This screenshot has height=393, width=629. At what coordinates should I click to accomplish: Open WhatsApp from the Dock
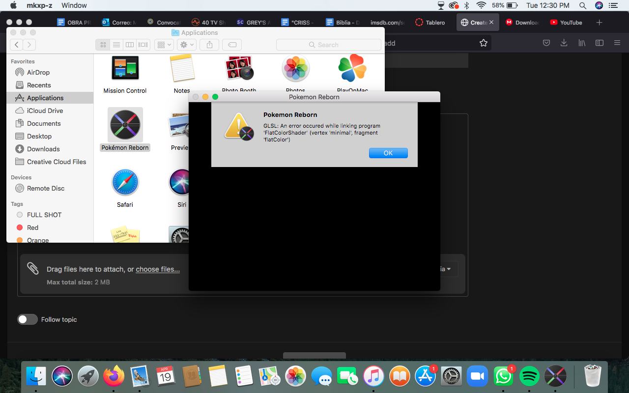coord(503,377)
